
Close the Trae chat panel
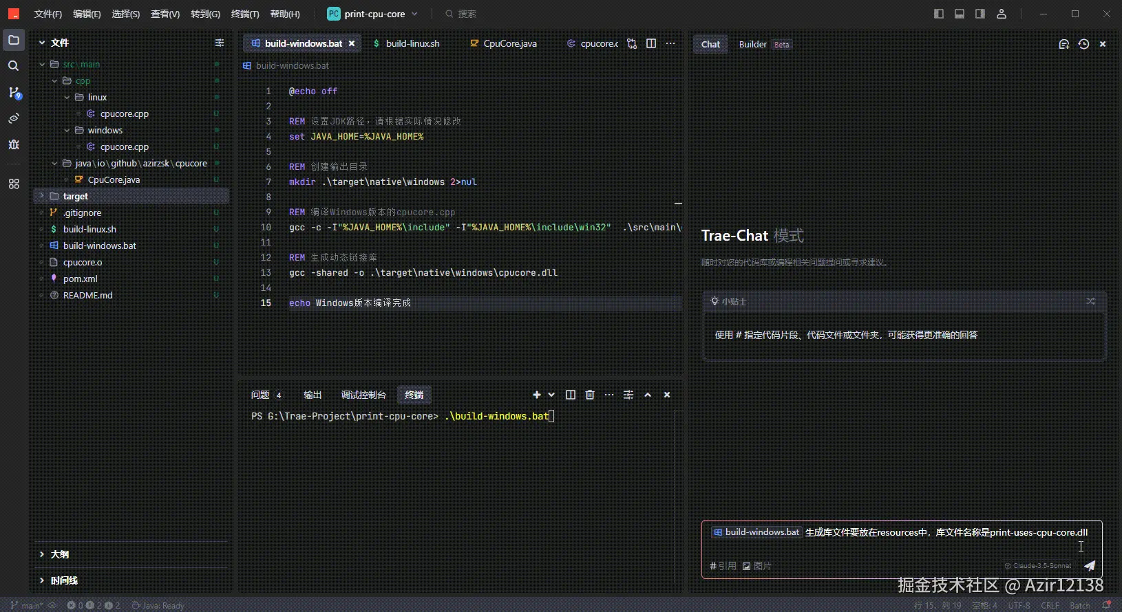pos(1103,44)
